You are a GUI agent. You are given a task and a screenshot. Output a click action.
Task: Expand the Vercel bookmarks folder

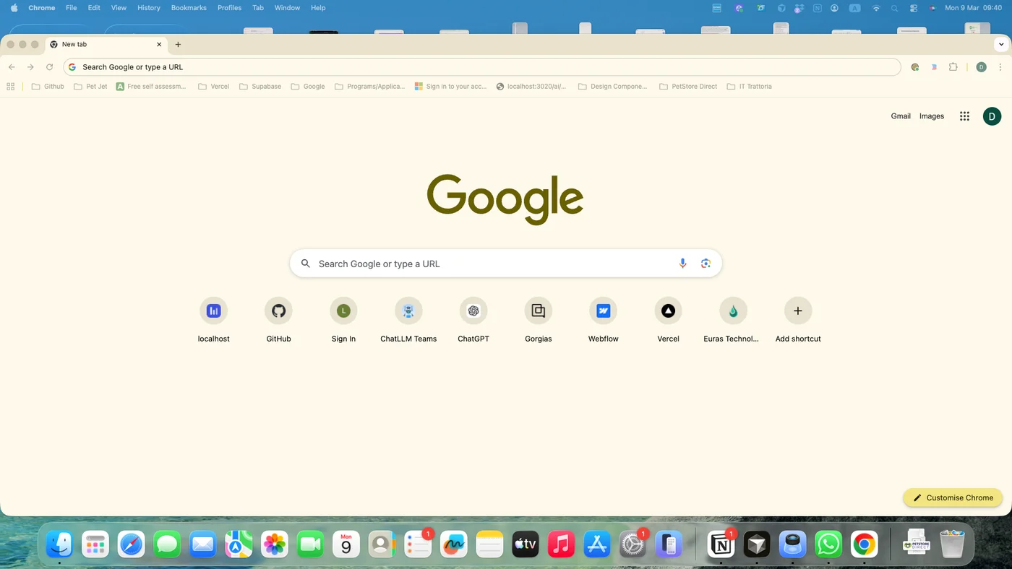point(213,87)
